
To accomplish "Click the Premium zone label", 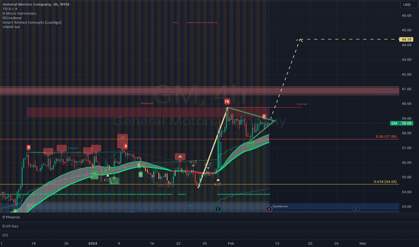I will [147, 103].
